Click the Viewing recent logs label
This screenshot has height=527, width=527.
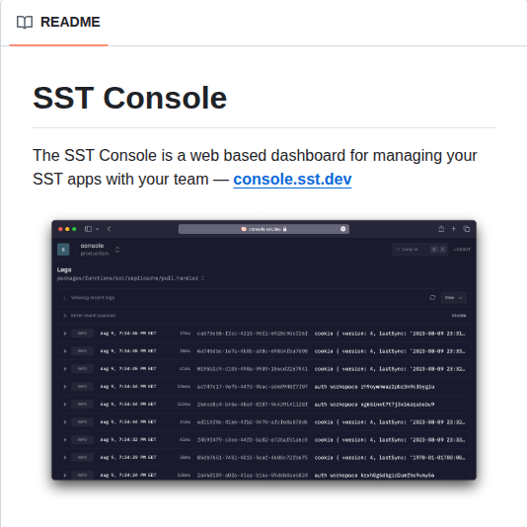(93, 297)
